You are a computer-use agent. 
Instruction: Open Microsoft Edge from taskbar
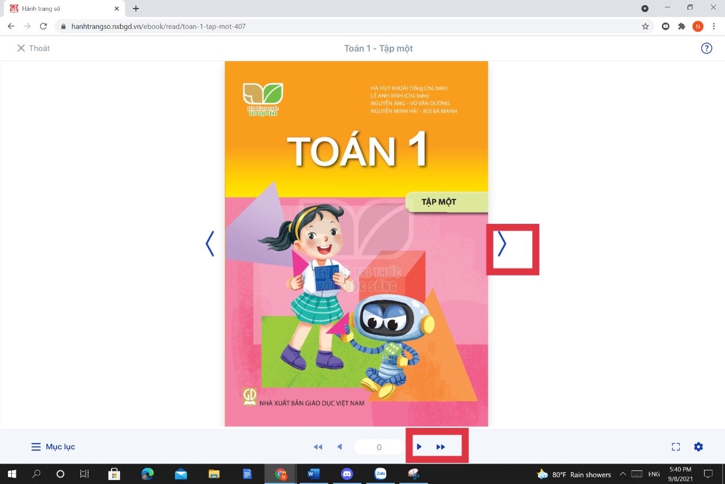[147, 474]
